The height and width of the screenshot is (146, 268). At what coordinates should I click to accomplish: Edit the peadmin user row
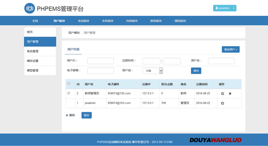(223, 103)
